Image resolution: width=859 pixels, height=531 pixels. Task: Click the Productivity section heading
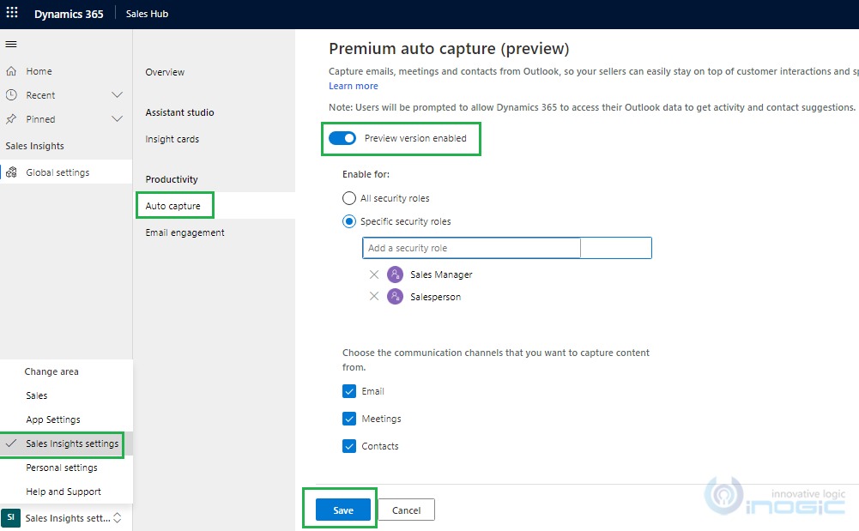[172, 179]
